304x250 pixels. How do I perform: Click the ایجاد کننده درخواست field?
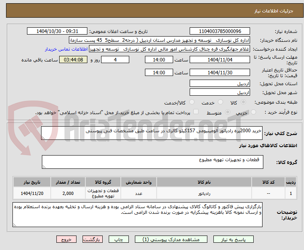pyautogui.click(x=170, y=49)
